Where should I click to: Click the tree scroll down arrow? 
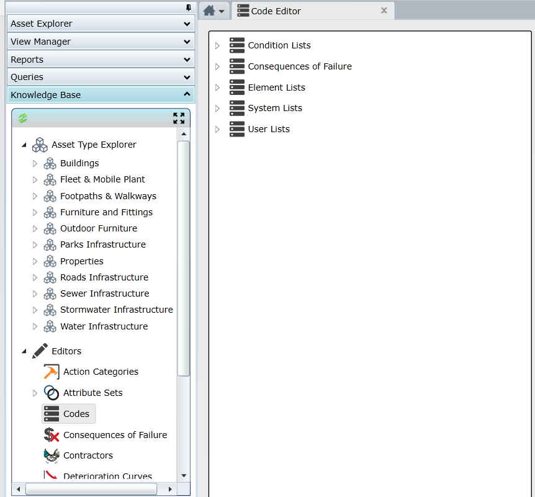pos(184,475)
